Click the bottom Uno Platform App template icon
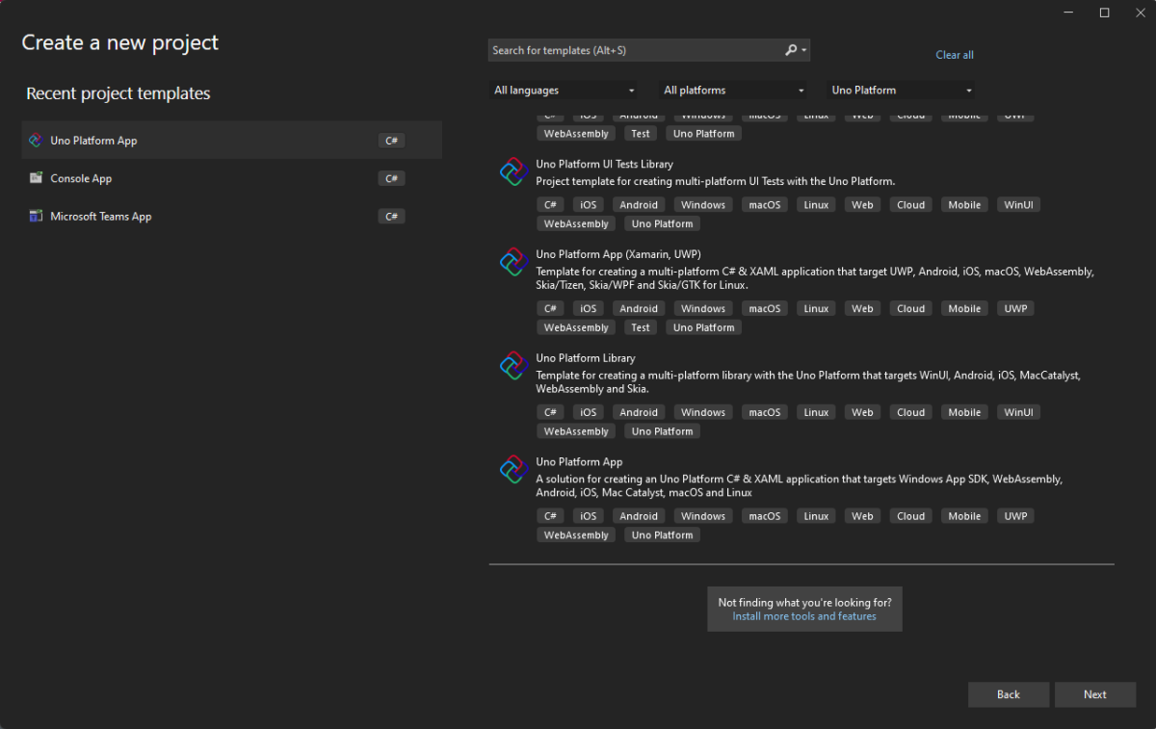Viewport: 1156px width, 729px height. click(512, 469)
